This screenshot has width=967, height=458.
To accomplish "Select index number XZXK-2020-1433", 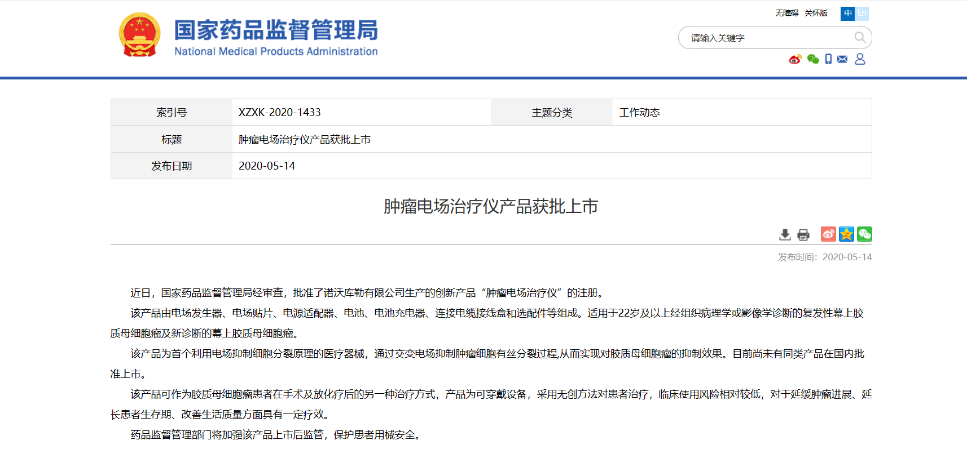I will click(x=280, y=112).
